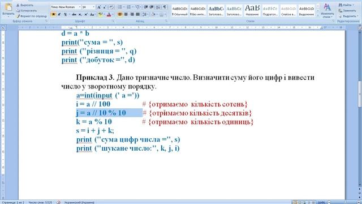Increase font size with grow font icon
Screen dimensions: 362x204
(99, 7)
